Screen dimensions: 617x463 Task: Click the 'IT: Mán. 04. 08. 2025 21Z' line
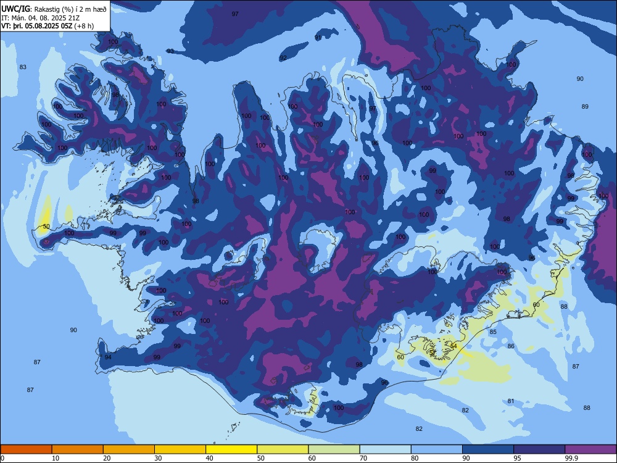(41, 18)
